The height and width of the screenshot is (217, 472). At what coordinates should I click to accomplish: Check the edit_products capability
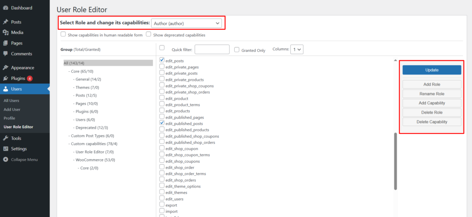click(162, 110)
